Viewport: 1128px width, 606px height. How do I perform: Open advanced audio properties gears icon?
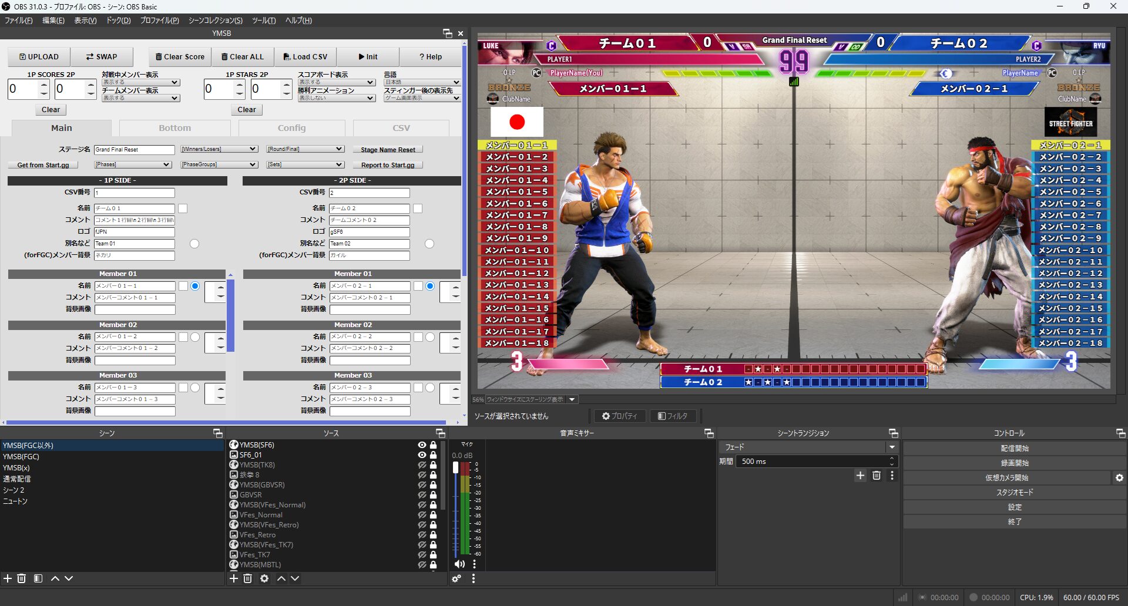point(456,578)
